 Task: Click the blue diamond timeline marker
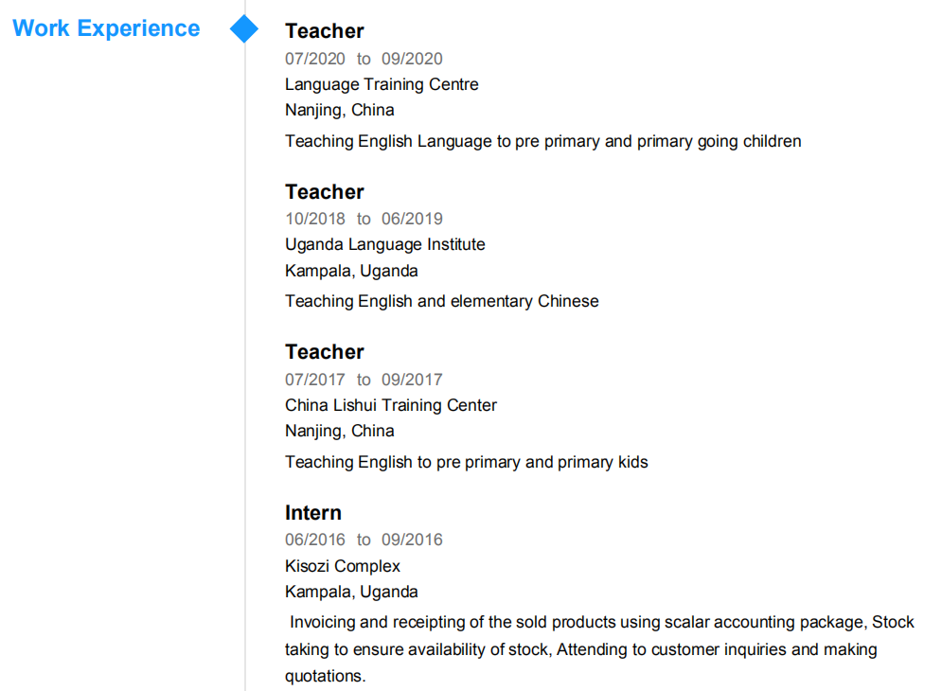coord(244,29)
